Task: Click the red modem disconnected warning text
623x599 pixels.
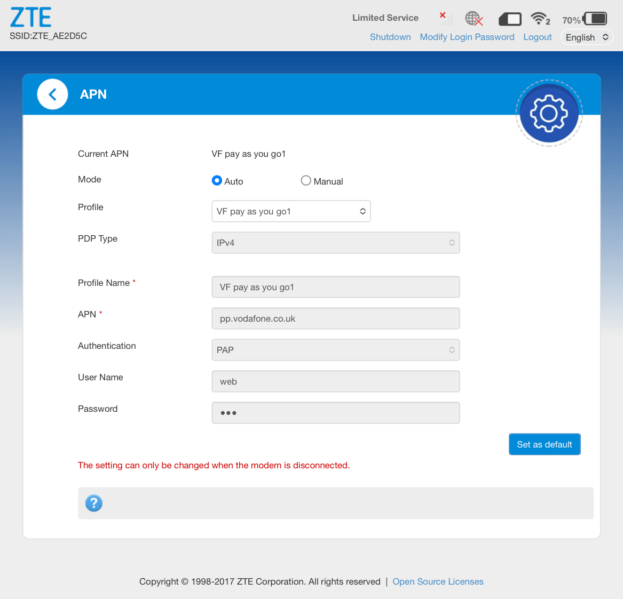Action: [x=214, y=465]
